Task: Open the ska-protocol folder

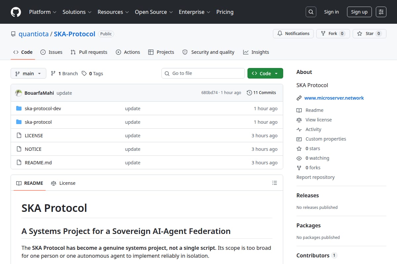Action: click(38, 122)
